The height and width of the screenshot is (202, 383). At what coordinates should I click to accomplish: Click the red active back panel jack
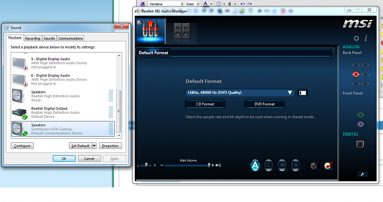(356, 74)
